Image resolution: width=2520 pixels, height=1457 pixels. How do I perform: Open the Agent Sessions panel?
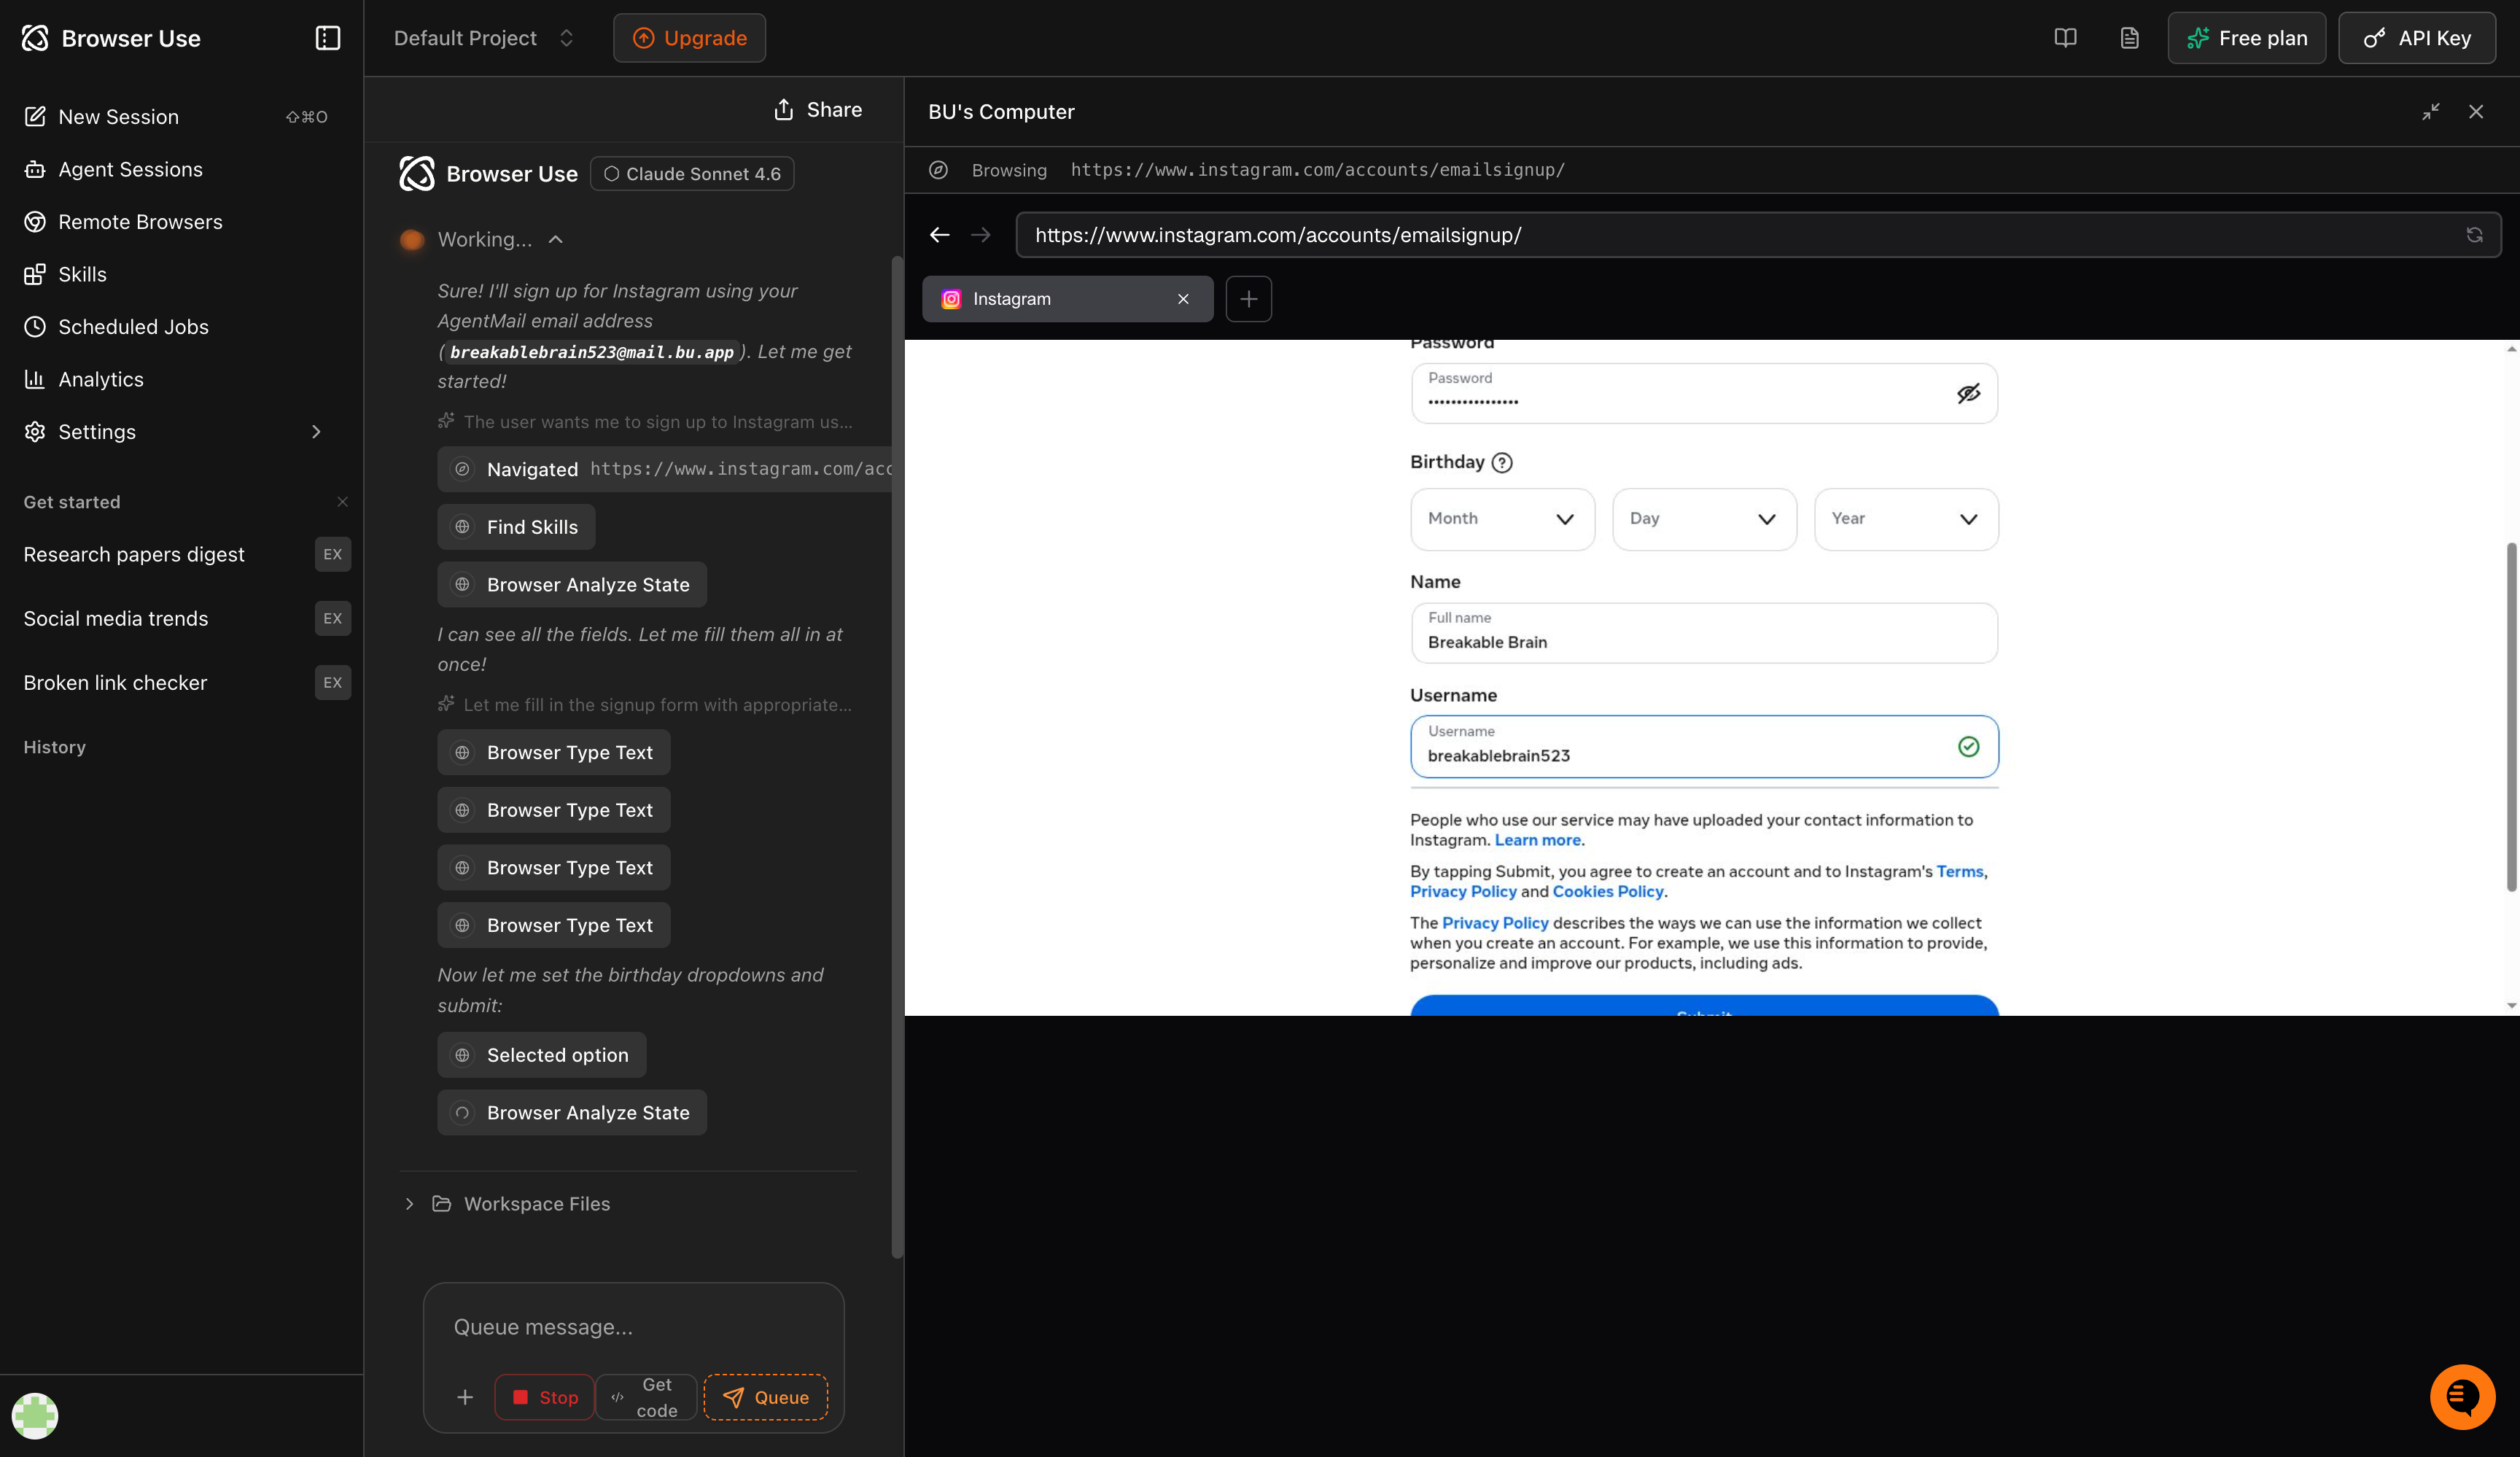click(131, 169)
